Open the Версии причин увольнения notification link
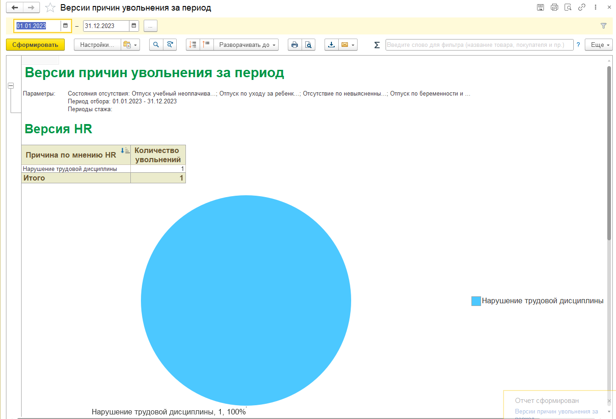Viewport: 616px width, 419px height. coord(556,412)
